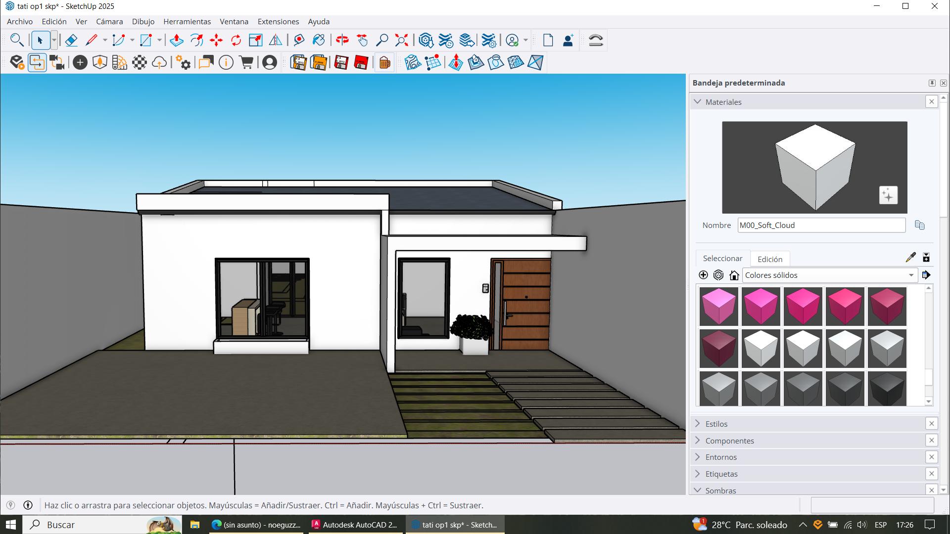Select the Rotate tool

[x=236, y=40]
